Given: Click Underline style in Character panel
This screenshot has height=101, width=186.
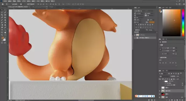Looking at the screenshot, I should pos(150,25).
